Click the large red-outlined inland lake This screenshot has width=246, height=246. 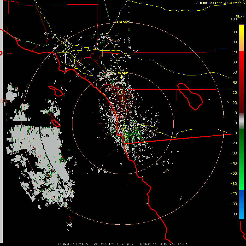tap(190, 97)
